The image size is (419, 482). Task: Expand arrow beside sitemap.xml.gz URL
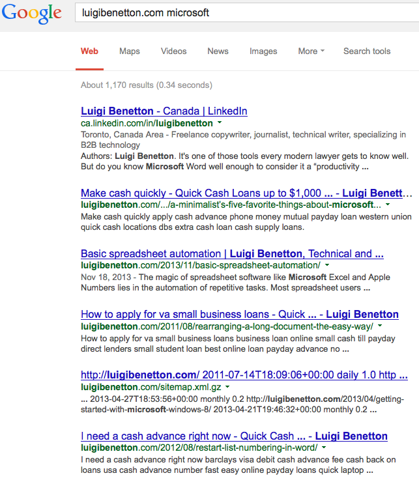(x=227, y=386)
